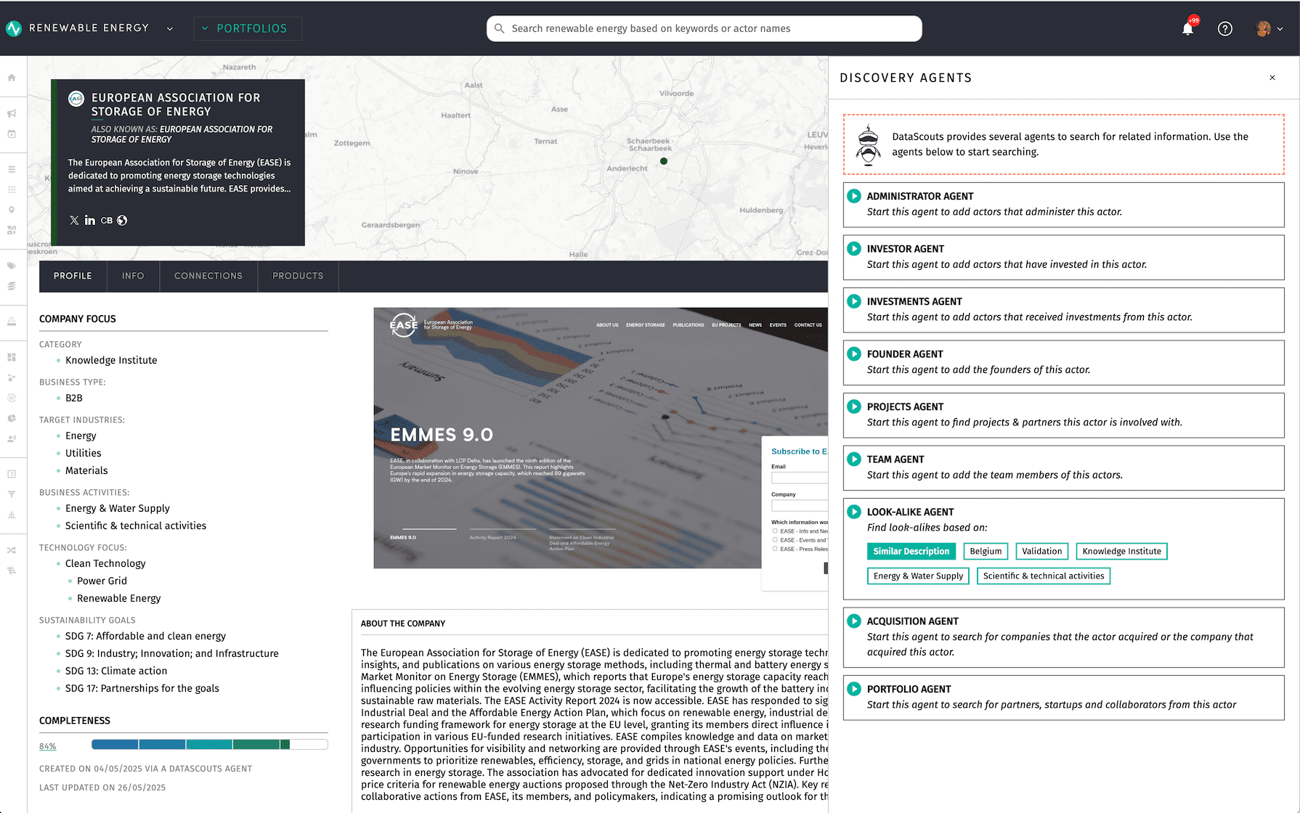This screenshot has height=813, width=1300.
Task: Open the notifications bell
Action: point(1188,28)
